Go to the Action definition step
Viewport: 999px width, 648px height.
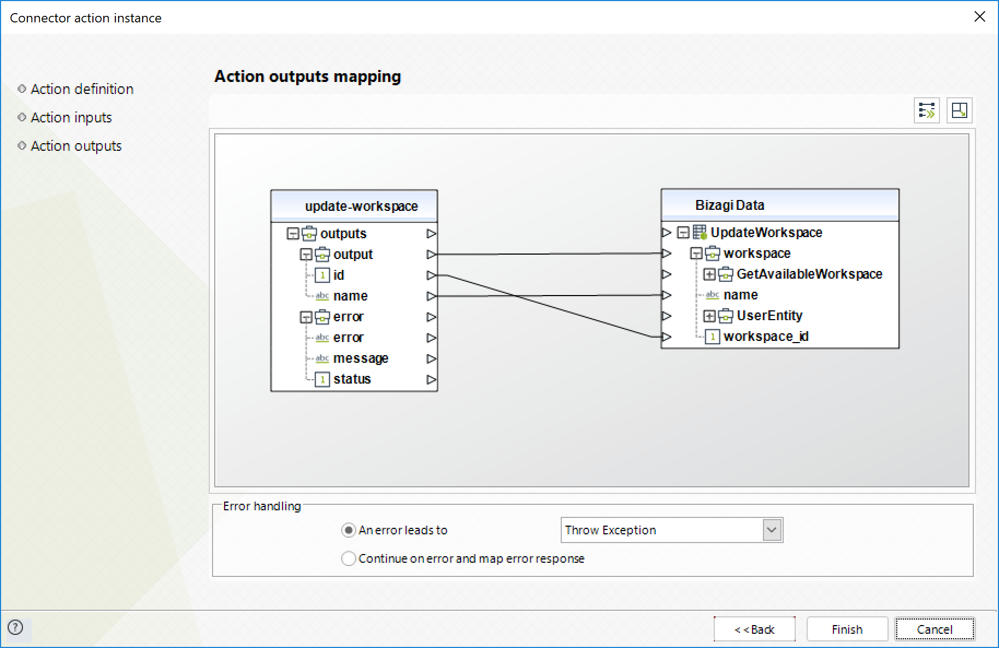[x=82, y=89]
